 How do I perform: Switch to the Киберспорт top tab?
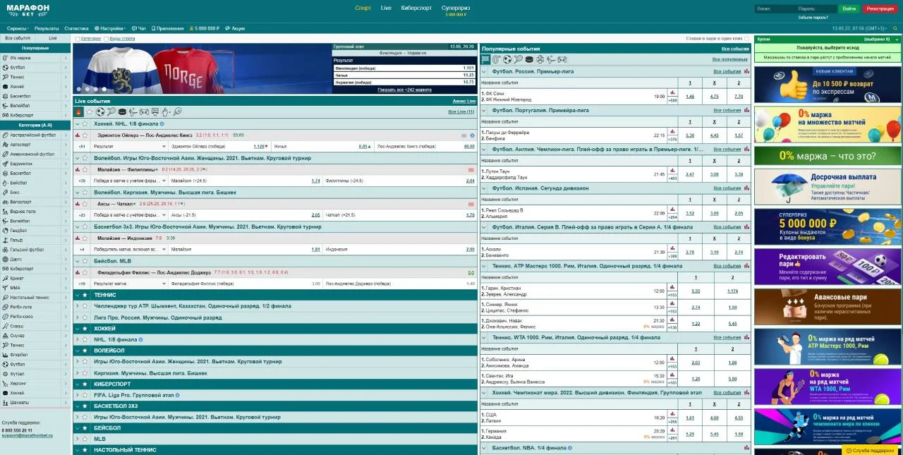tap(415, 8)
